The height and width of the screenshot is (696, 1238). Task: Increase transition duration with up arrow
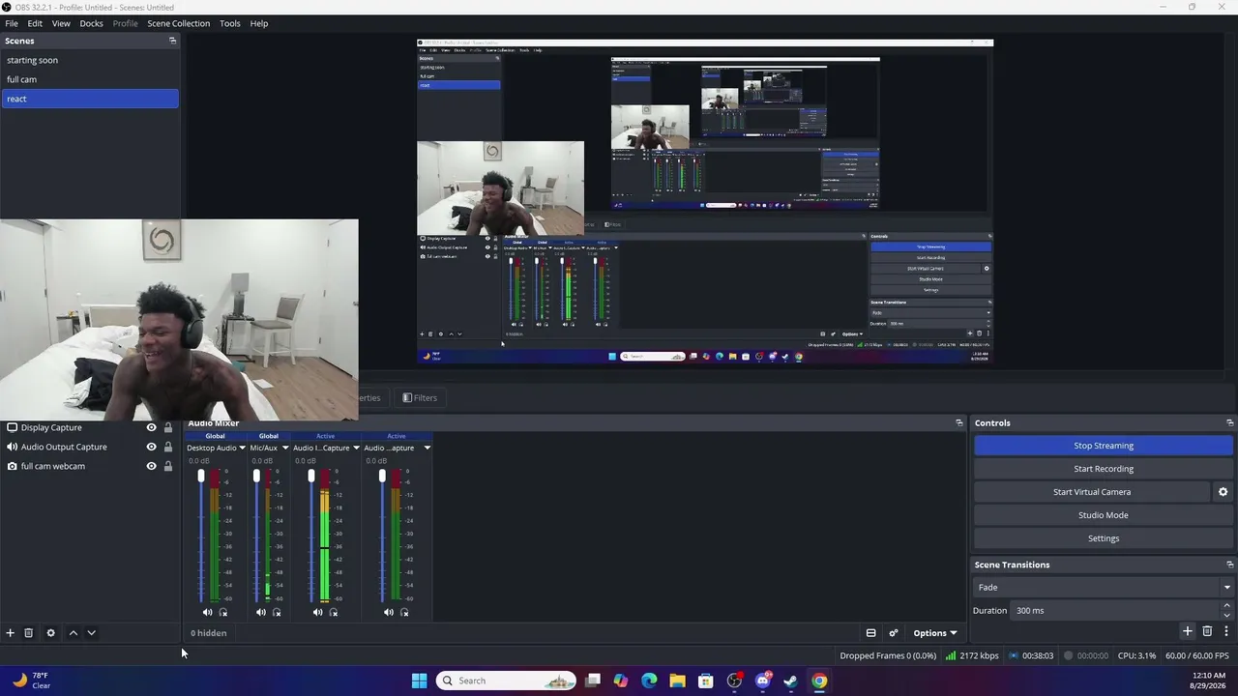click(1226, 606)
